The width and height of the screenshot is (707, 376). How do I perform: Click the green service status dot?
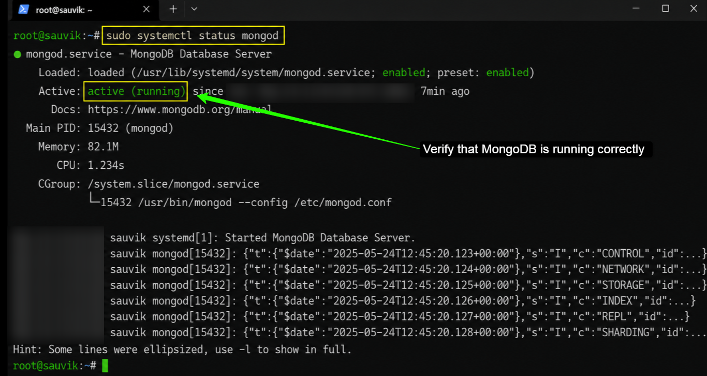(x=17, y=54)
